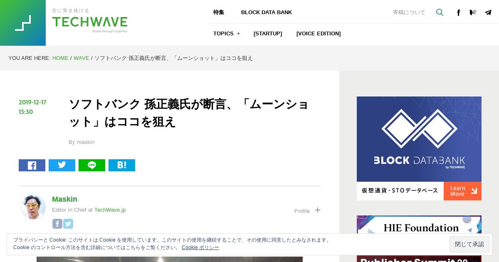Open BLOCK DATA BANK menu item
499x262 pixels.
tap(267, 12)
